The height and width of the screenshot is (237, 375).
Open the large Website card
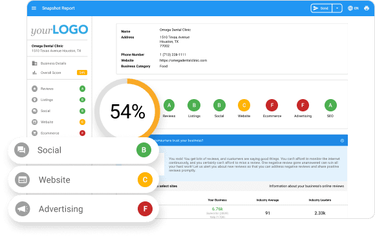[x=83, y=180]
